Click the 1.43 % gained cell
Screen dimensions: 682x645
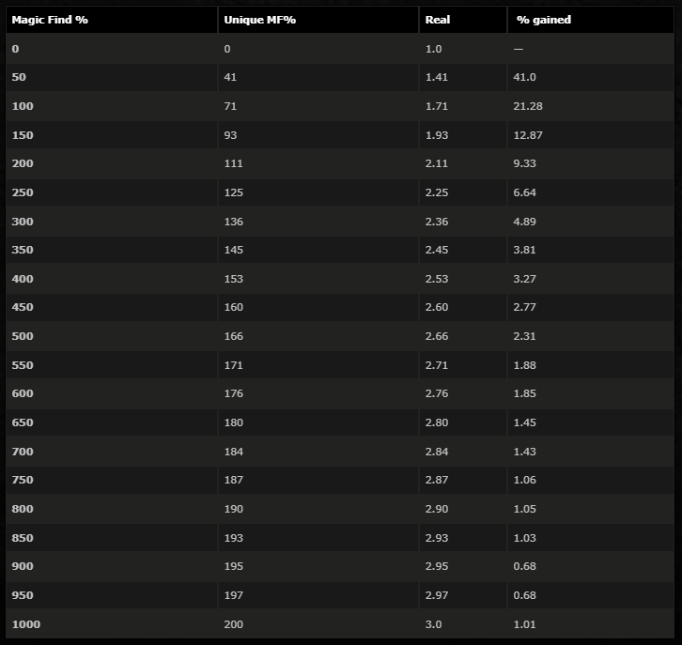click(527, 452)
